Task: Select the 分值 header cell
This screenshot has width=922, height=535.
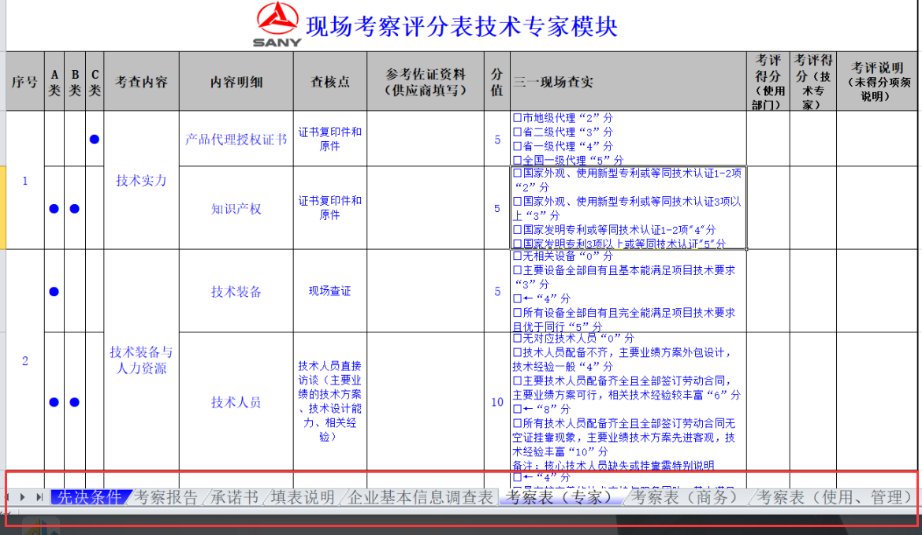Action: (497, 82)
